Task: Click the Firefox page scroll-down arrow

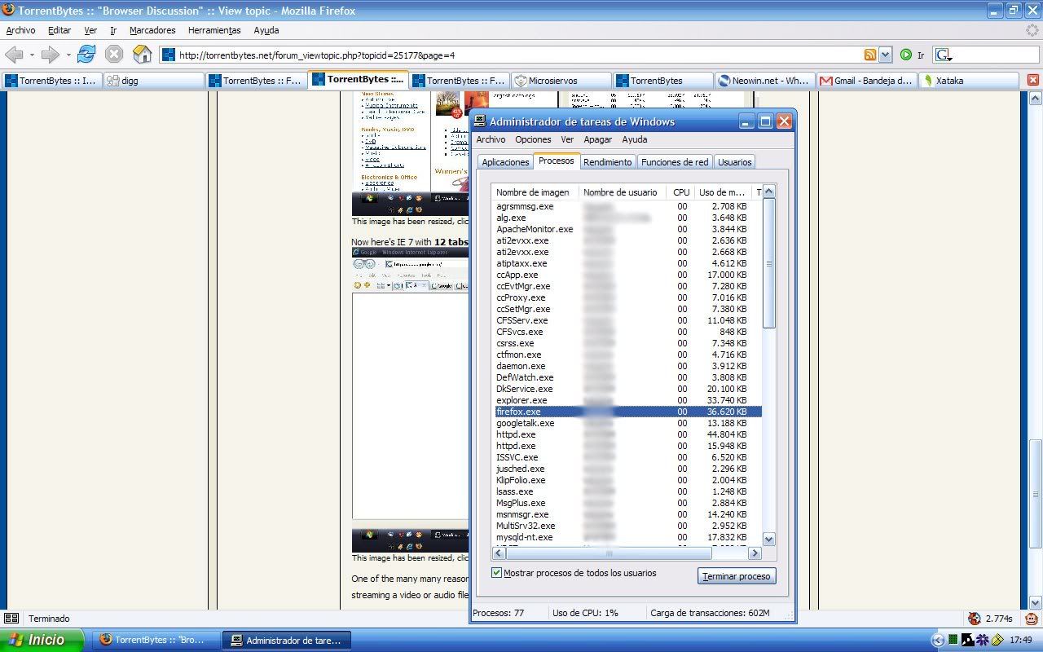Action: tap(1036, 601)
